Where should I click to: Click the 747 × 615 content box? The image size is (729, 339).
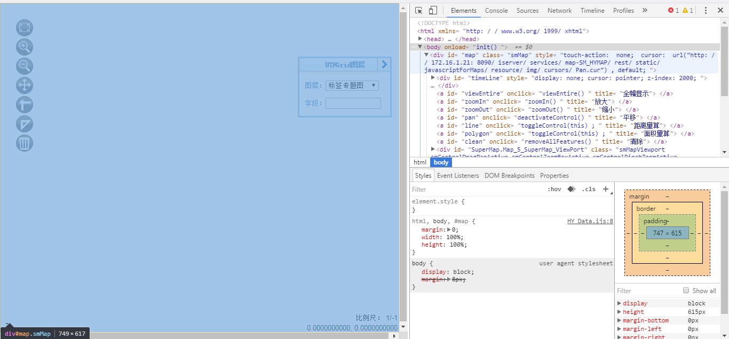coord(667,233)
